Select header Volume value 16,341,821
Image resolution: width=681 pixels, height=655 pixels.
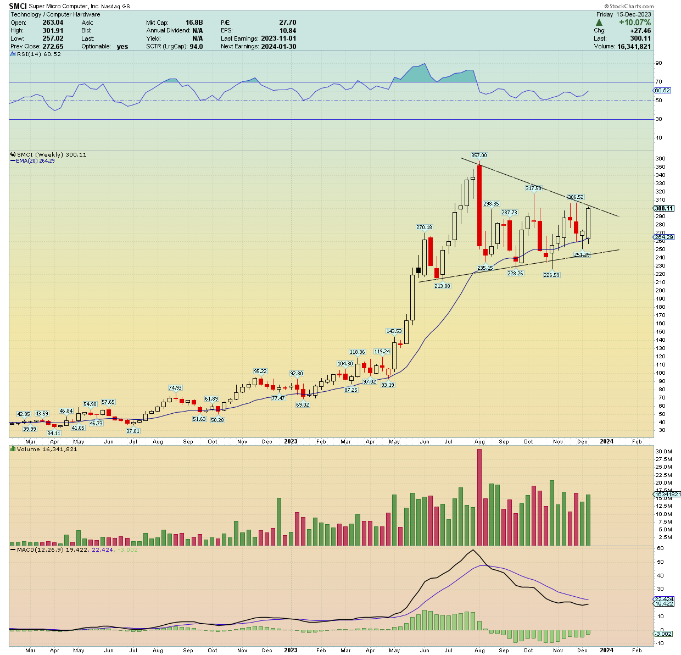[x=633, y=47]
